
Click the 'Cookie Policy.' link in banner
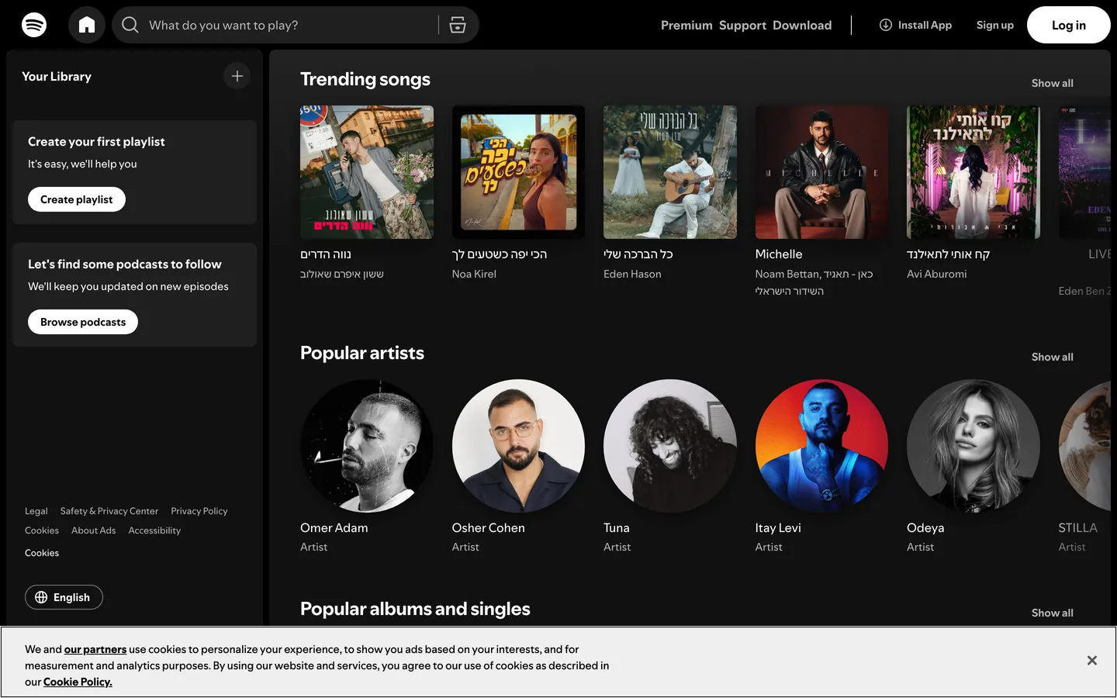[x=78, y=682]
